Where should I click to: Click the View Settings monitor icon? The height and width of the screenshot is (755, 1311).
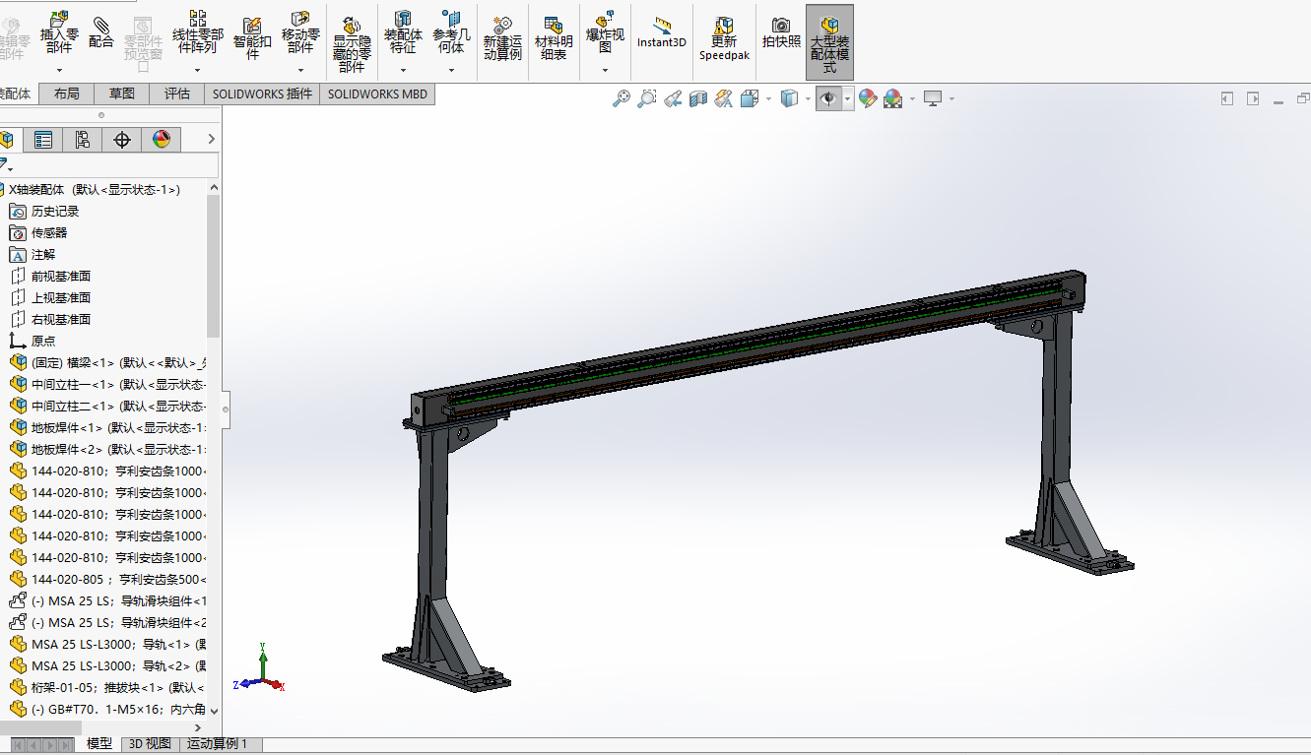point(933,98)
